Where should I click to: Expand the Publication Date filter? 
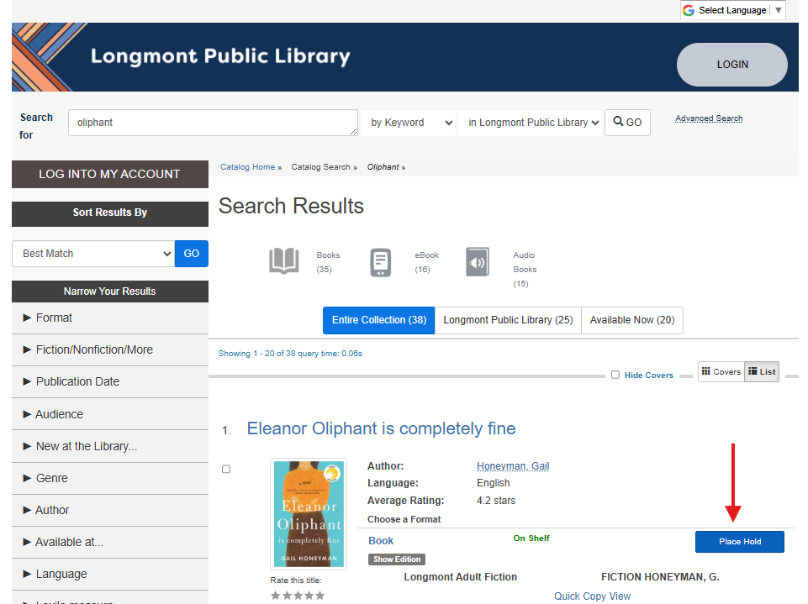pos(110,381)
